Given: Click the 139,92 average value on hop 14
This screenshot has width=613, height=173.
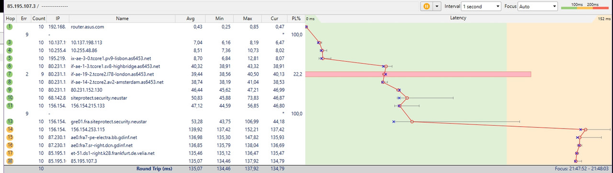Looking at the screenshot, I should tap(195, 130).
